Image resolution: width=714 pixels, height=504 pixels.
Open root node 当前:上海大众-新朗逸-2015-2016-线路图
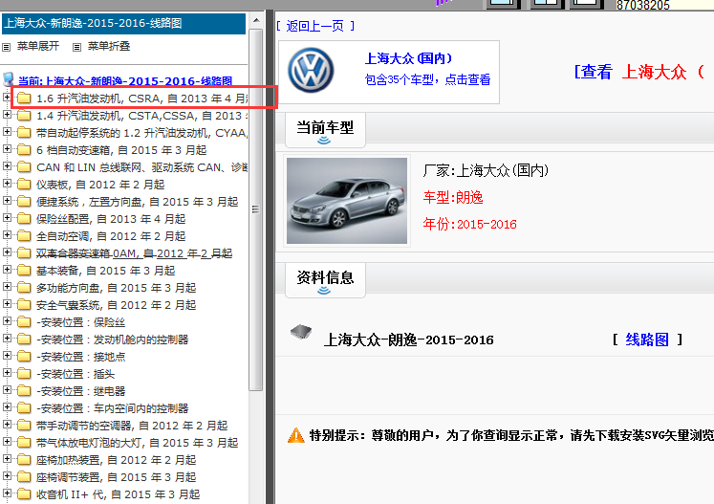click(x=125, y=81)
